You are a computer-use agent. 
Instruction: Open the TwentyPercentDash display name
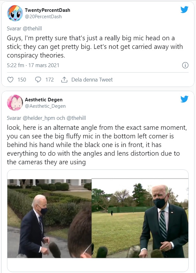tap(48, 10)
